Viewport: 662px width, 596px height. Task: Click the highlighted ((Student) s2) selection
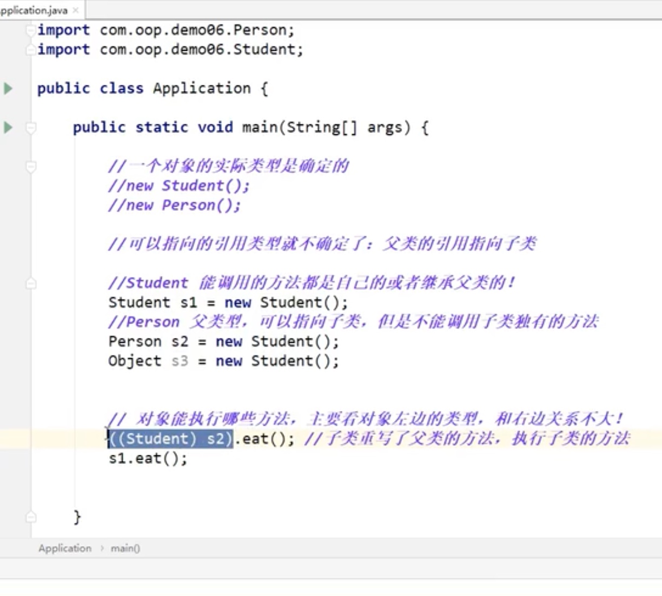pos(171,439)
